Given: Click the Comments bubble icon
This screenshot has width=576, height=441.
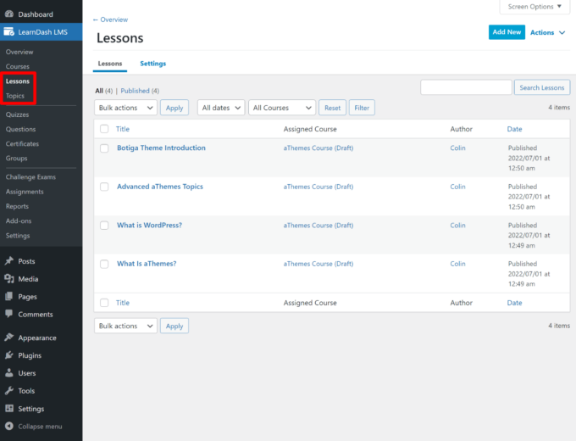Looking at the screenshot, I should (x=9, y=314).
